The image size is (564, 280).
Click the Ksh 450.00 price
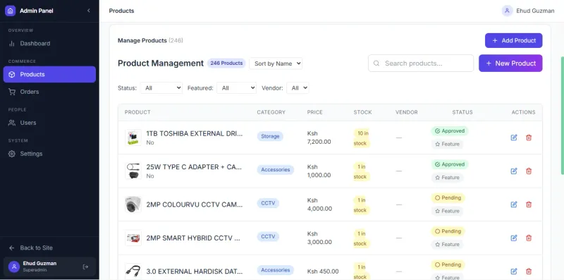(x=323, y=272)
